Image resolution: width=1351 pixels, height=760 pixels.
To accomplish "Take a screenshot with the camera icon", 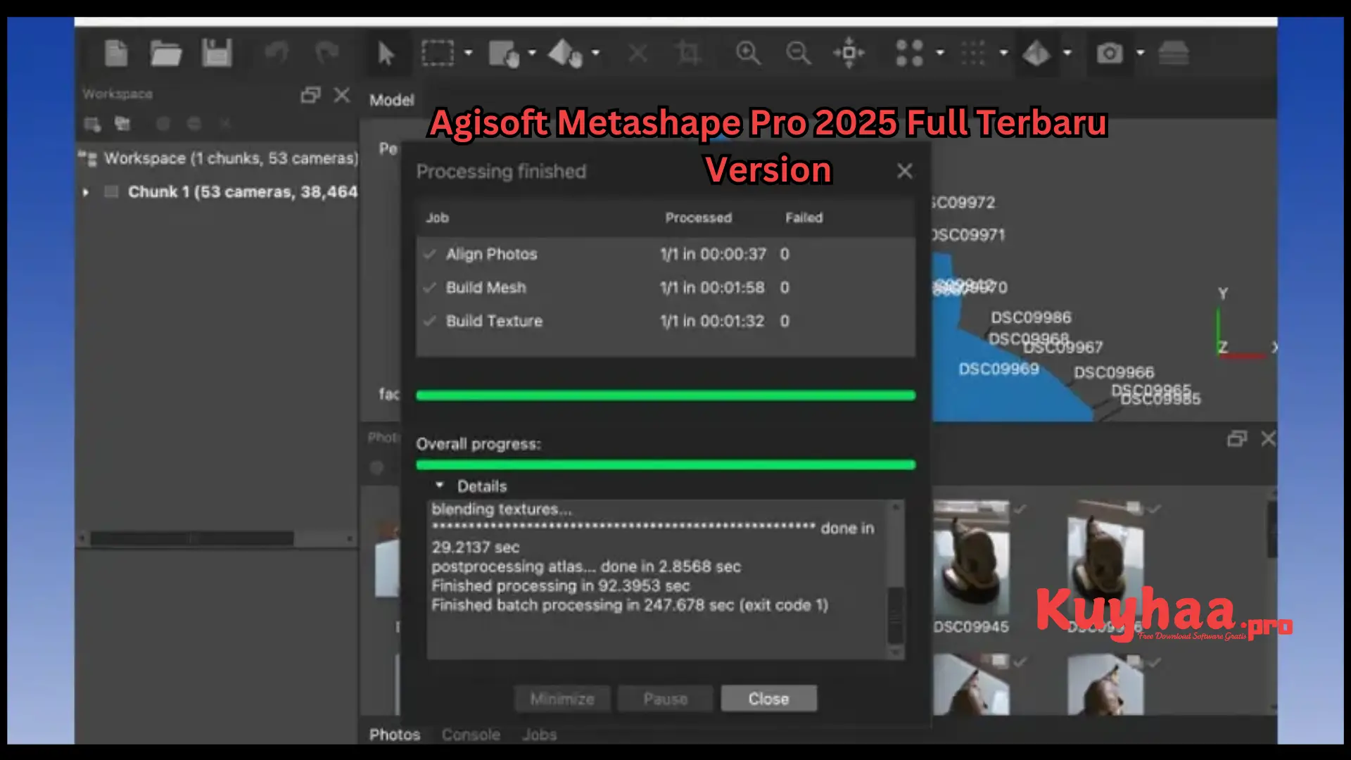I will click(1110, 53).
